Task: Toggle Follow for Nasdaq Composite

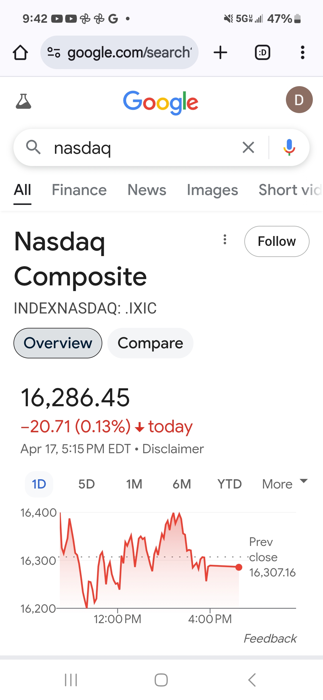Action: (x=277, y=241)
